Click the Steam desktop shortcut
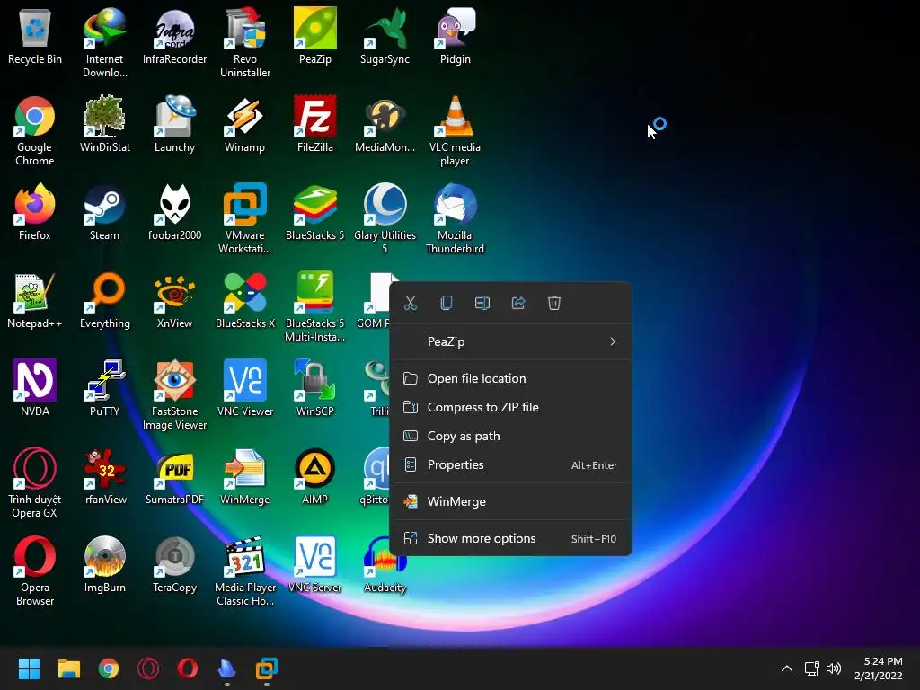The image size is (920, 690). point(104,212)
